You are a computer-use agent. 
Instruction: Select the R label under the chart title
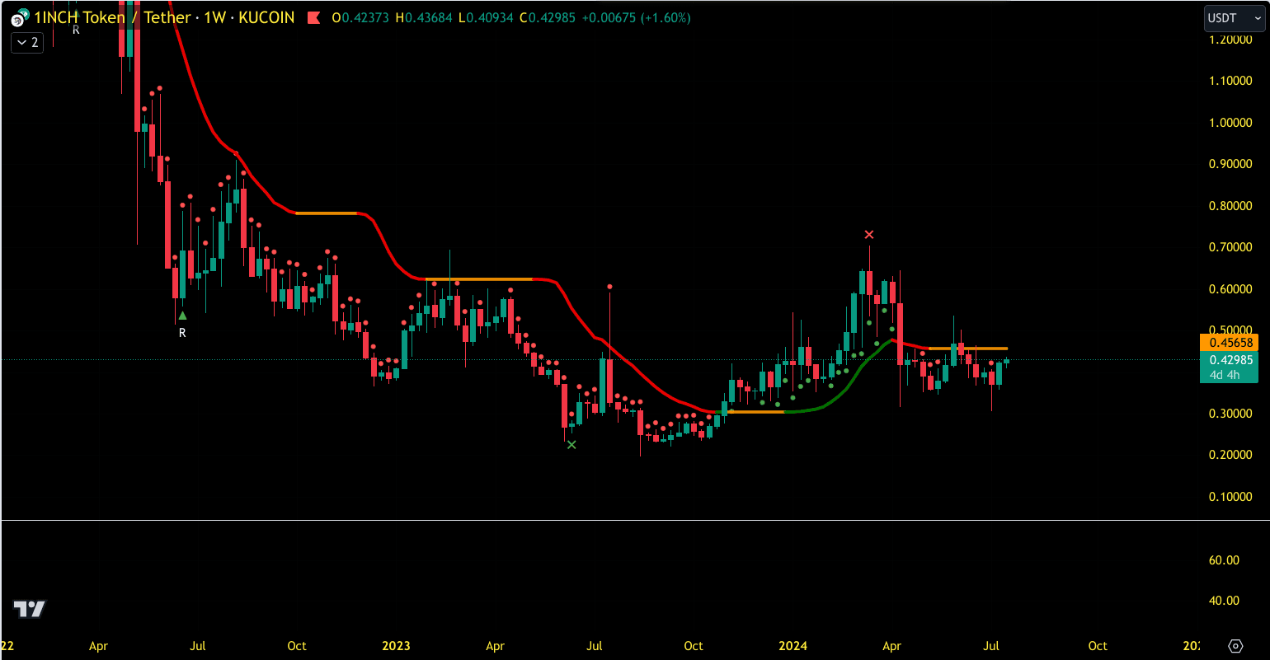(x=76, y=30)
